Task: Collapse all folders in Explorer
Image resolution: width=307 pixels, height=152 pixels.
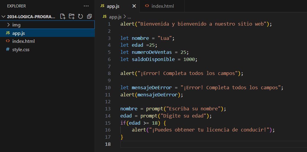Action: click(x=89, y=16)
